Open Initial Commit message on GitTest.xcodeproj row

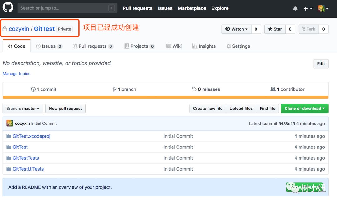click(178, 136)
